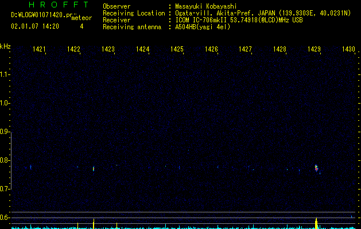Click the 1.1 kHz frequency label
The image size is (361, 229).
coord(5,74)
